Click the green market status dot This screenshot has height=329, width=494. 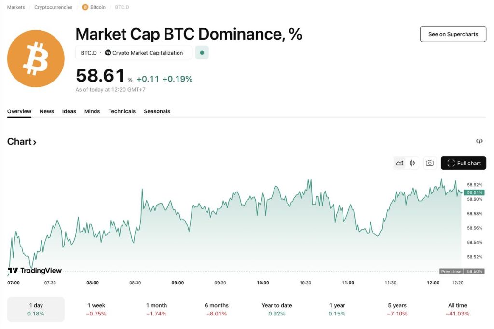point(202,53)
